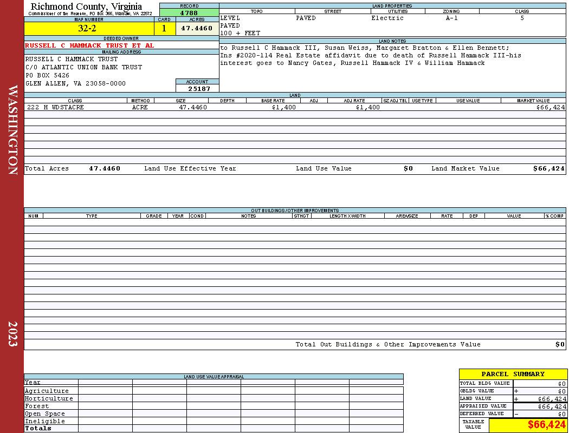This screenshot has width=569, height=433.
Task: Click the Land Notes text area
Action: click(x=392, y=68)
